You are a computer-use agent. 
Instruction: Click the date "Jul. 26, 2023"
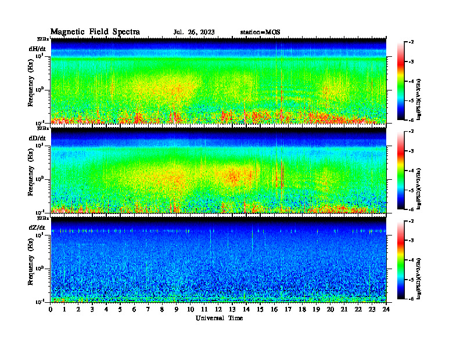(194, 32)
